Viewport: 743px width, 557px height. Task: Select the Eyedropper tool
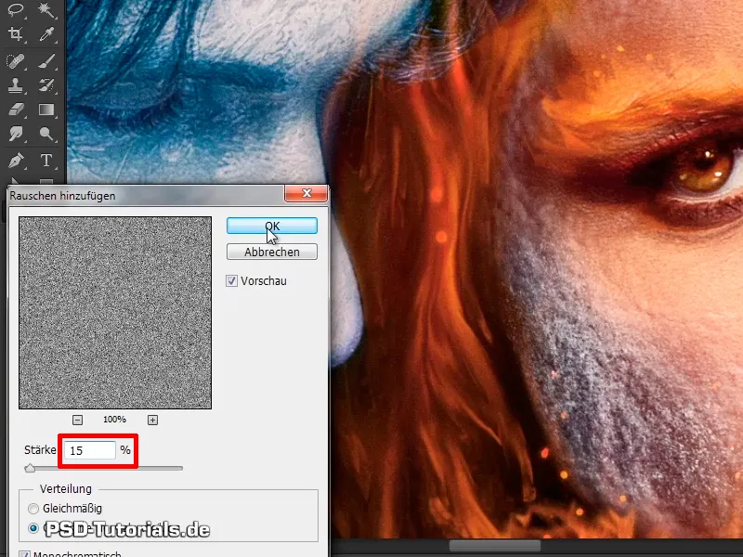click(46, 33)
